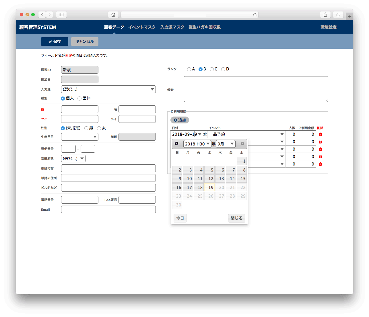Close the calendar with 閉じる

pyautogui.click(x=237, y=218)
